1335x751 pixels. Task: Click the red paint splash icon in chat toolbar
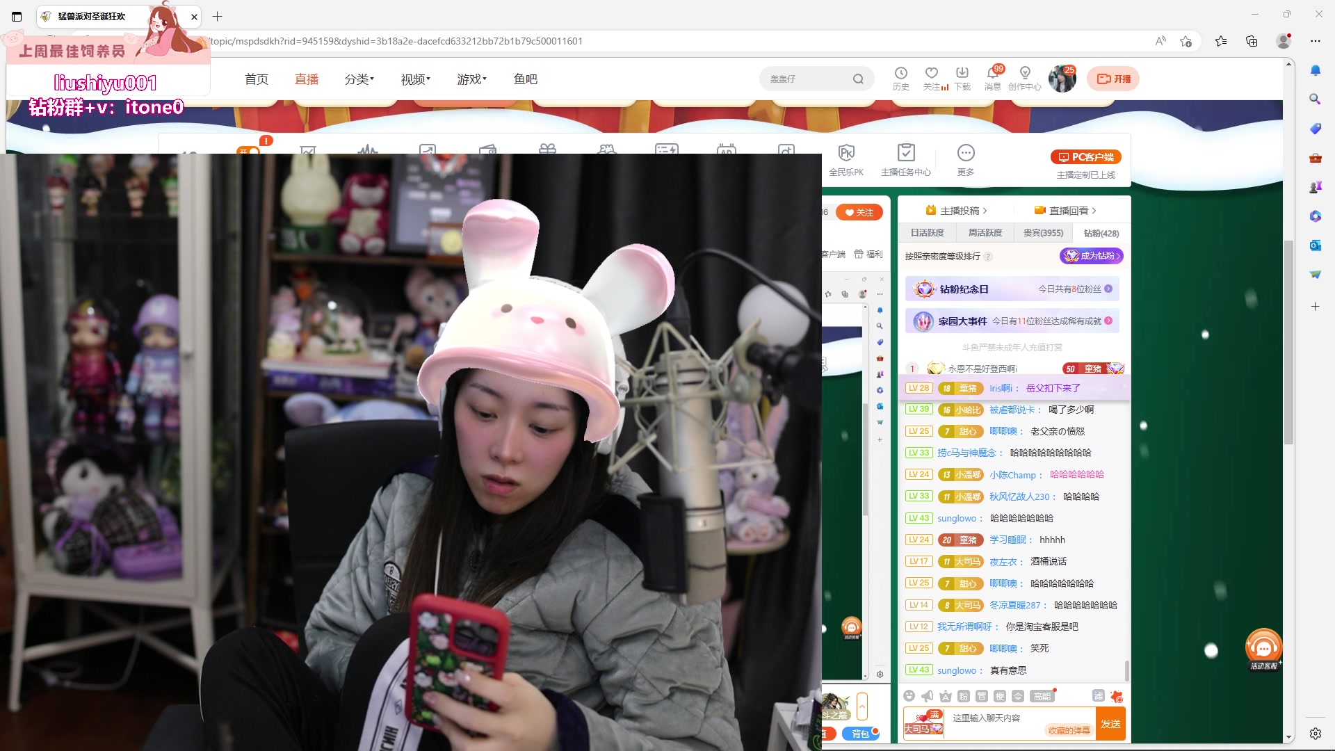tap(1117, 696)
